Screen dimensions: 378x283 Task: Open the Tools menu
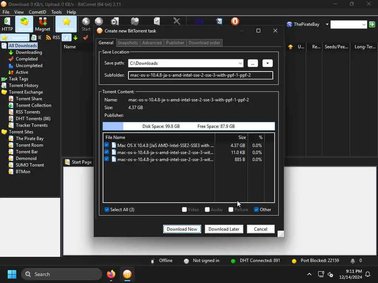[x=56, y=12]
